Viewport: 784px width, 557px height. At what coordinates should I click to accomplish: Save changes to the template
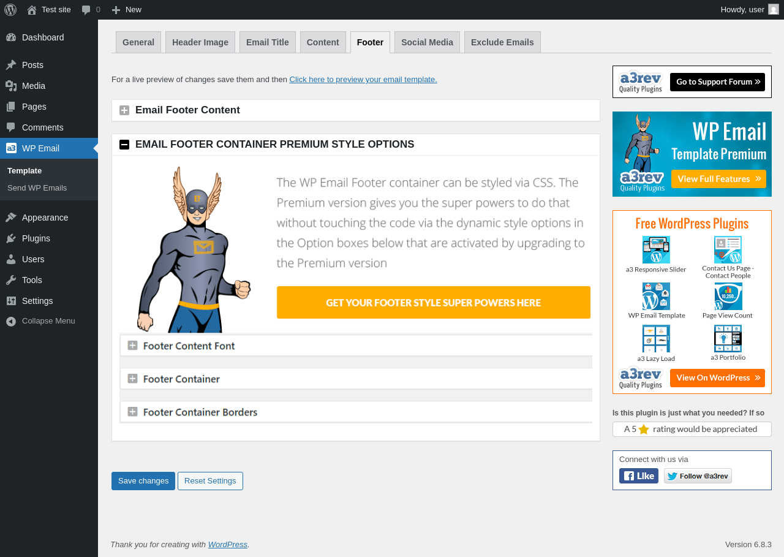pos(143,481)
